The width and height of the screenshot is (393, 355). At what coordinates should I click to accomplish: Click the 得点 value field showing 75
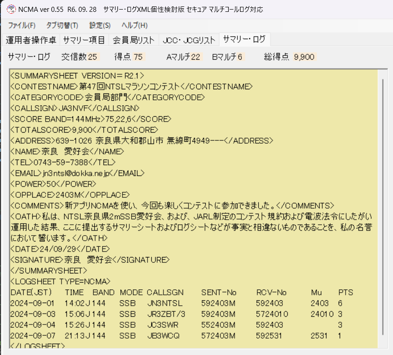point(138,57)
